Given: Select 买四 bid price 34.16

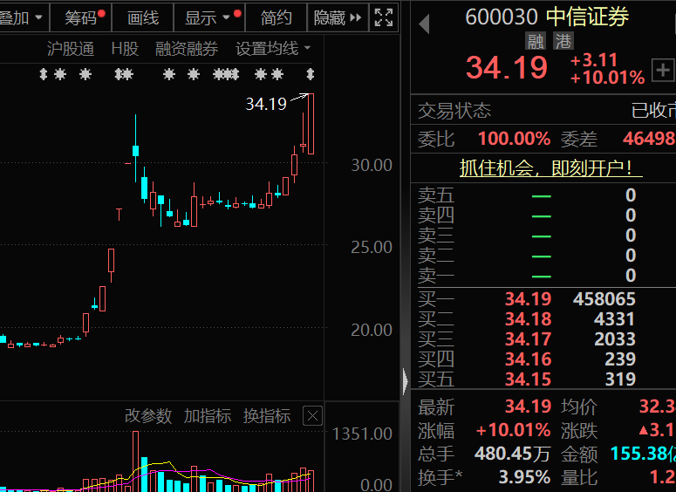Looking at the screenshot, I should 528,359.
